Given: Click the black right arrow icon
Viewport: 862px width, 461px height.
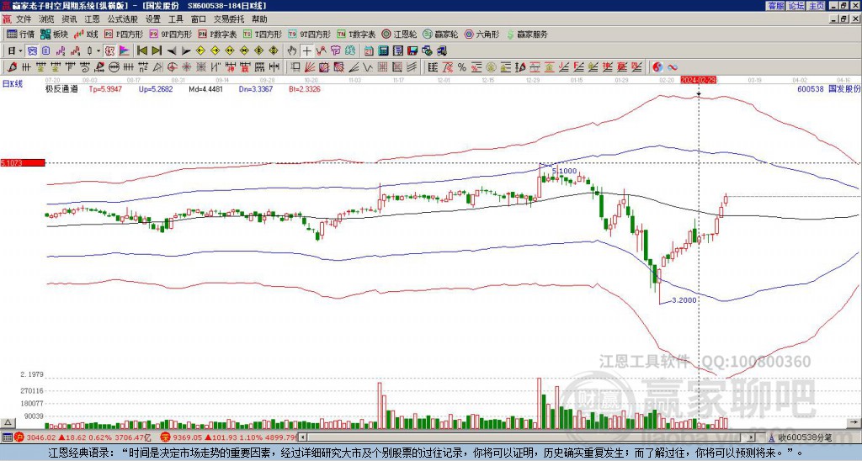Looking at the screenshot, I should point(186,51).
